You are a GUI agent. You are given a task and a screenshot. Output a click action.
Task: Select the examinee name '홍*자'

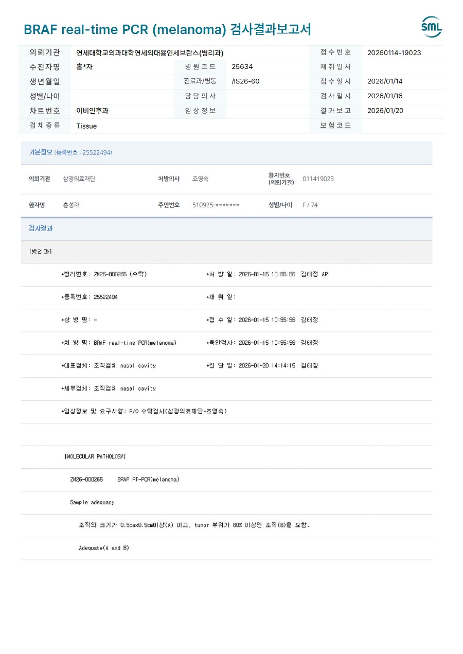[x=84, y=67]
